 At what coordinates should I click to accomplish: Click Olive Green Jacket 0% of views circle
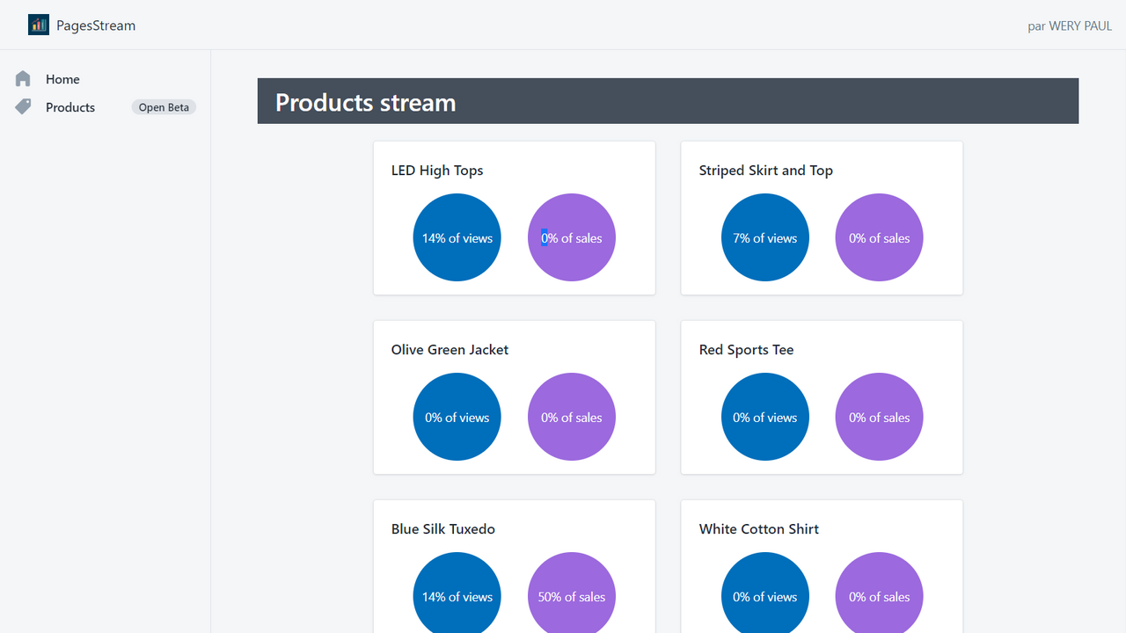coord(457,417)
